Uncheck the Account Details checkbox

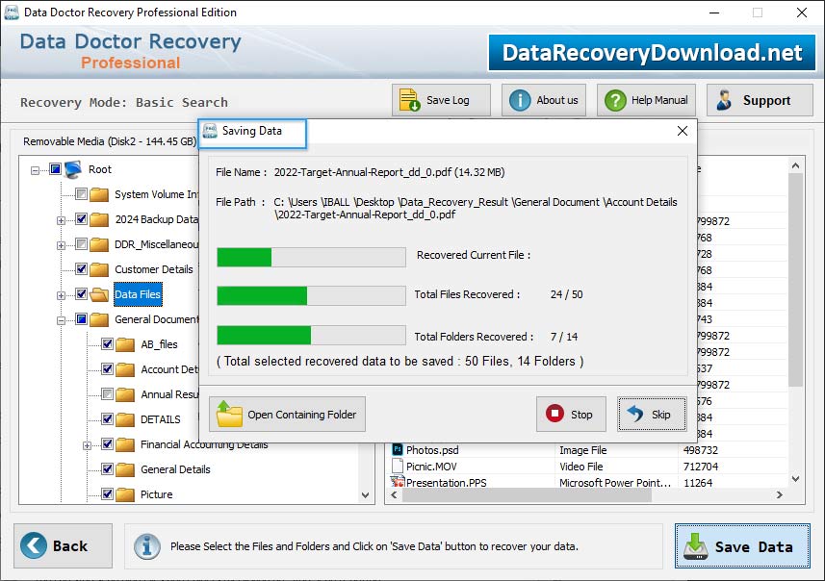107,369
